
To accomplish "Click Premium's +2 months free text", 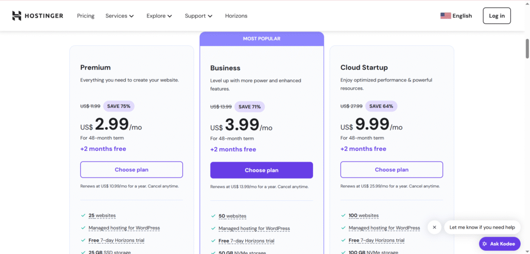I will (103, 149).
